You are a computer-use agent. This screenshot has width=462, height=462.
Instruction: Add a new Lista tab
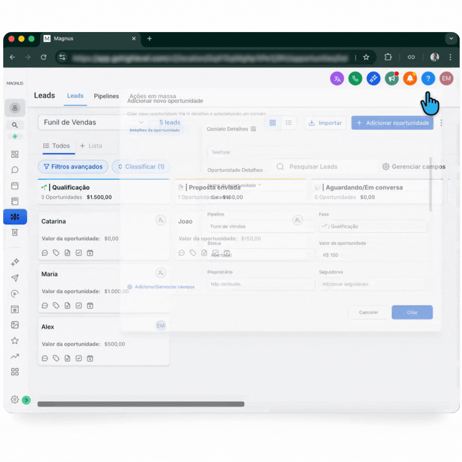point(91,146)
